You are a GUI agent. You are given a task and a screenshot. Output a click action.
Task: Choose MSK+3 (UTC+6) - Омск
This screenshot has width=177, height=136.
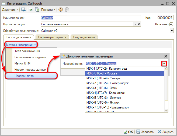point(125,88)
